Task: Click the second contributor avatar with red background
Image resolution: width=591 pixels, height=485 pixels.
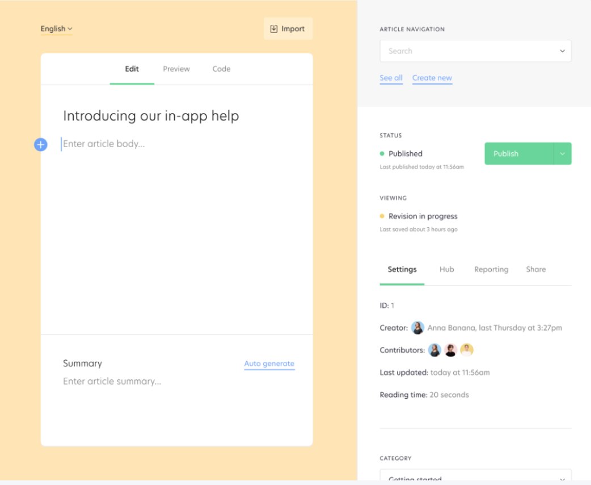Action: [x=450, y=350]
